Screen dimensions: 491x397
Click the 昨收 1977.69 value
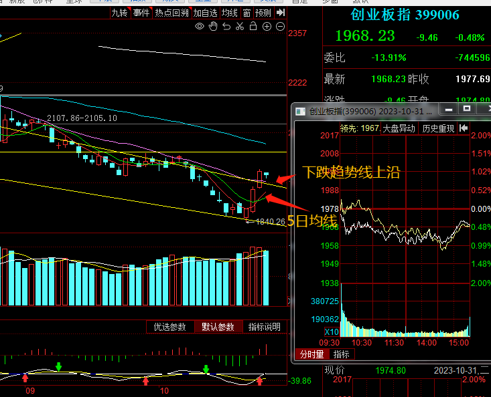tap(473, 79)
